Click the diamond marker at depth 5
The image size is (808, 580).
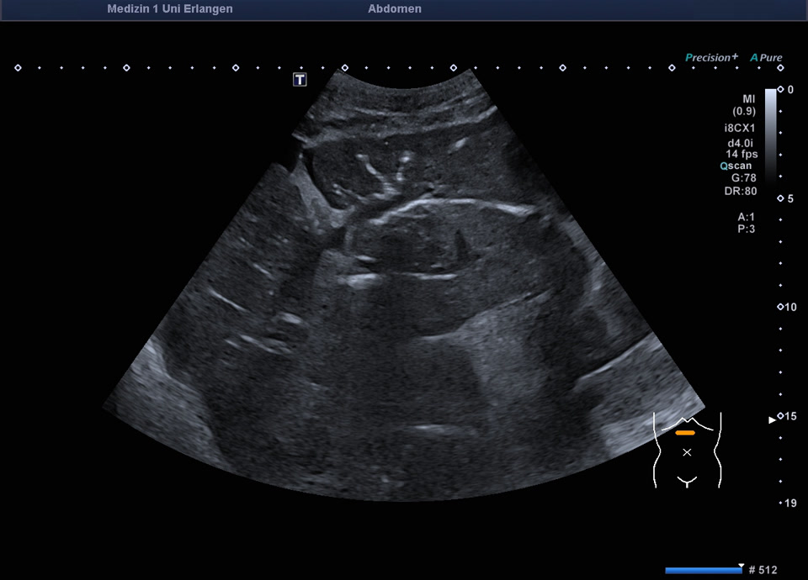(780, 198)
